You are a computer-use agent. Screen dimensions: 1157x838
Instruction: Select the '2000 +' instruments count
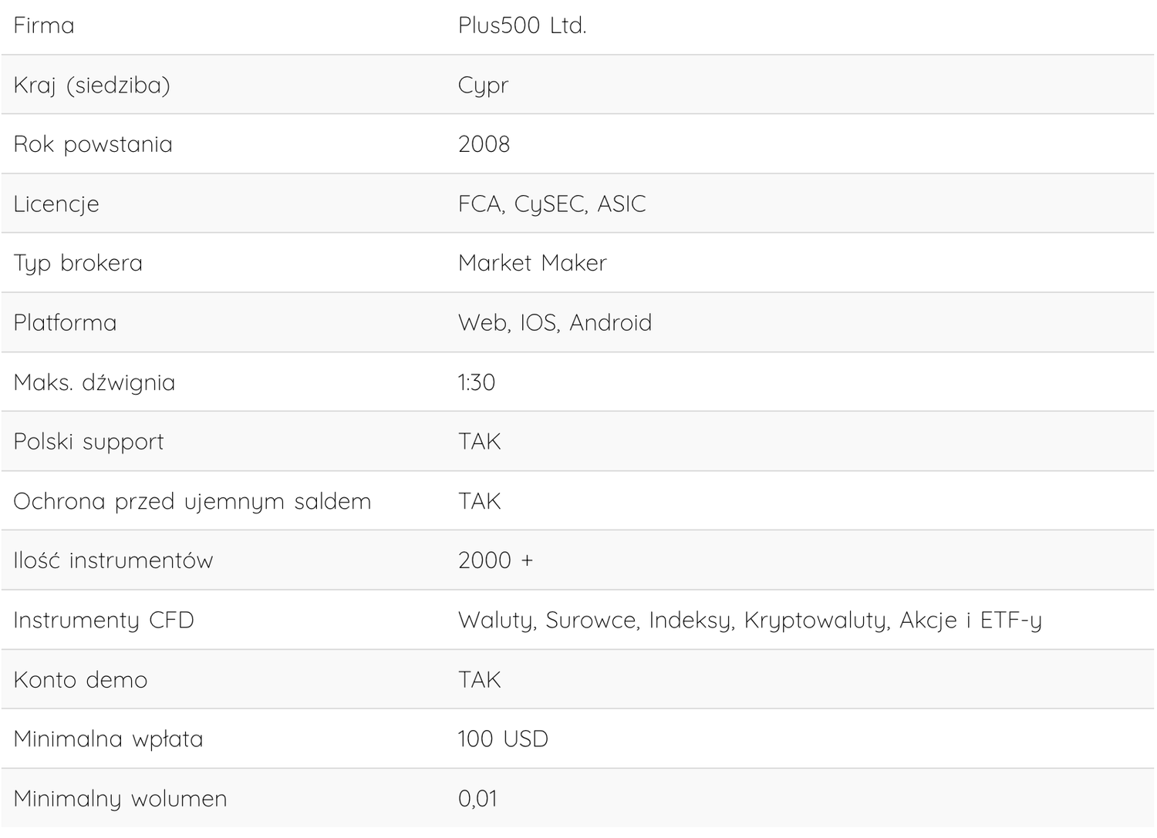(x=495, y=560)
